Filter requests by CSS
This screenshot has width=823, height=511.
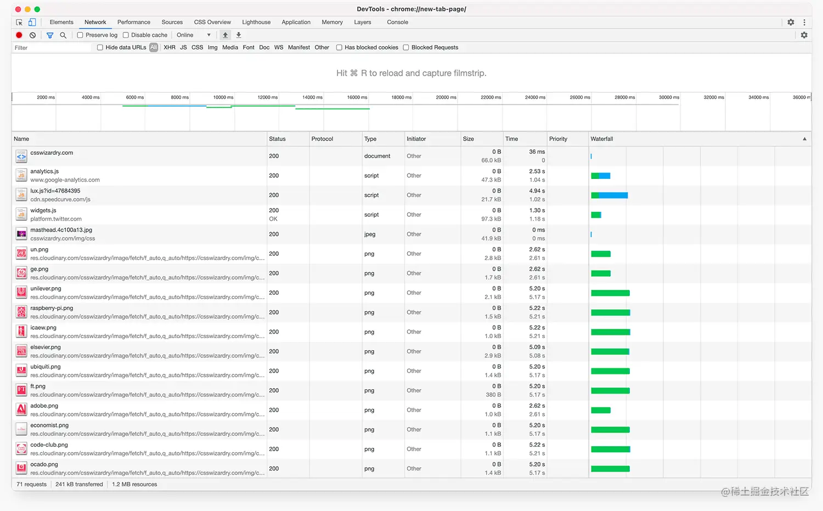[x=198, y=48]
